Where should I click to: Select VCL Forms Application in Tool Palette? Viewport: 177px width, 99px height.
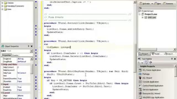point(152,70)
